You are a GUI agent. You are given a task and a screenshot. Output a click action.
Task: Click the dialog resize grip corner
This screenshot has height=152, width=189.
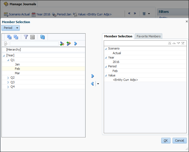point(187,149)
